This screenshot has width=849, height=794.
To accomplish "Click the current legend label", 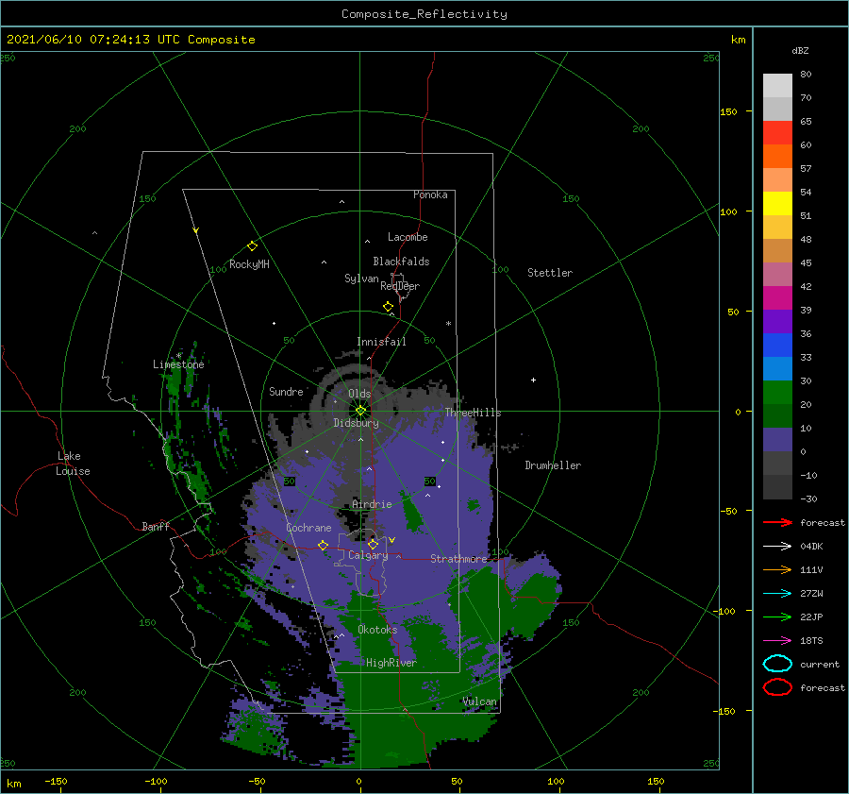I will point(820,664).
